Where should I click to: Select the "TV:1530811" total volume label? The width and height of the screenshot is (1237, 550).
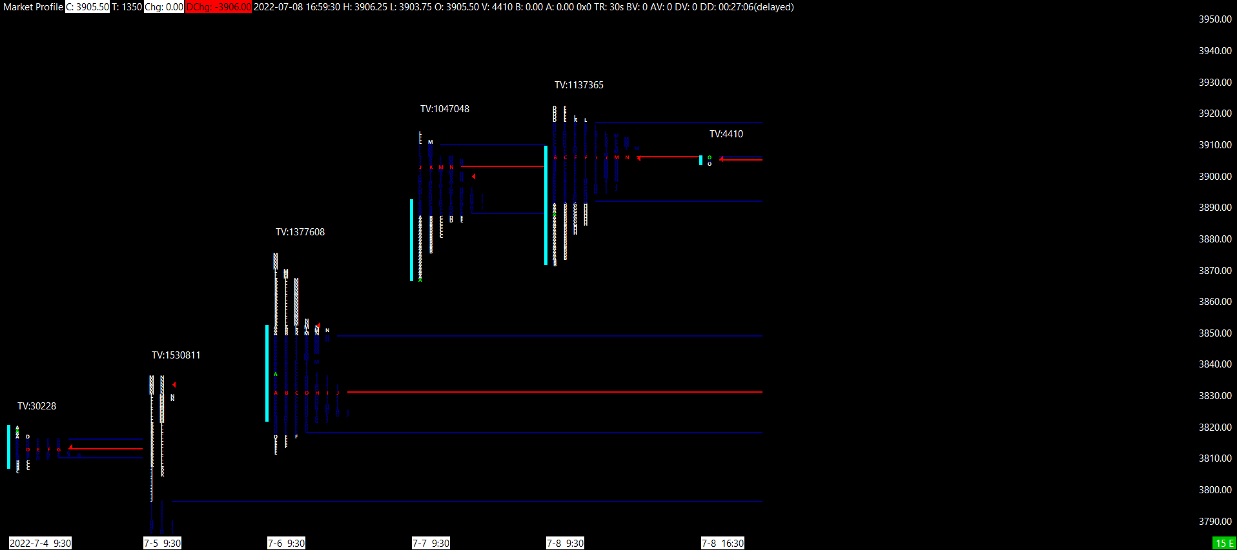tap(176, 355)
